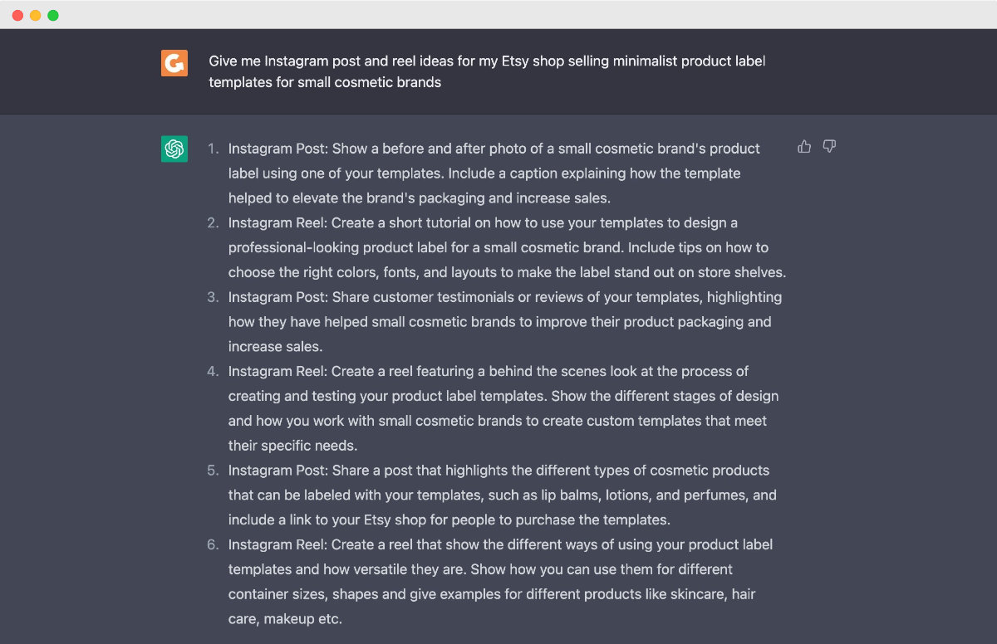The height and width of the screenshot is (644, 997).
Task: Click the orange G user avatar icon
Action: pos(173,62)
